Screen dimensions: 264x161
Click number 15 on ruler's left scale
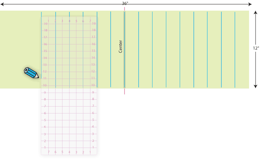tap(45, 51)
